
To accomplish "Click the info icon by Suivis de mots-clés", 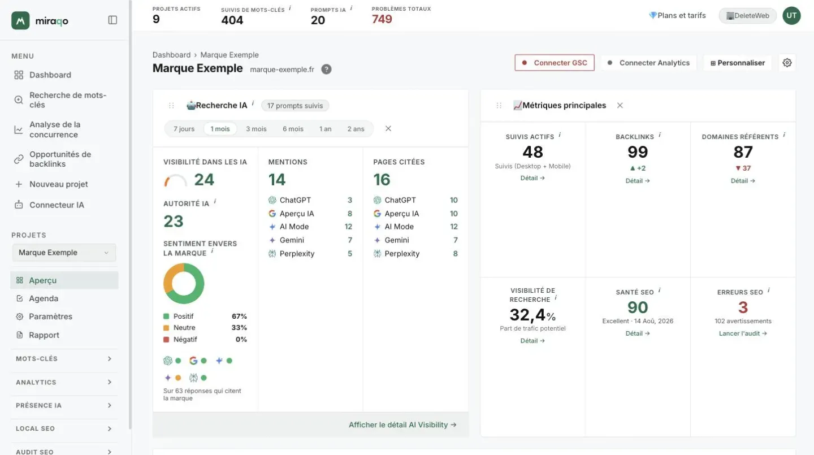I will [x=290, y=8].
